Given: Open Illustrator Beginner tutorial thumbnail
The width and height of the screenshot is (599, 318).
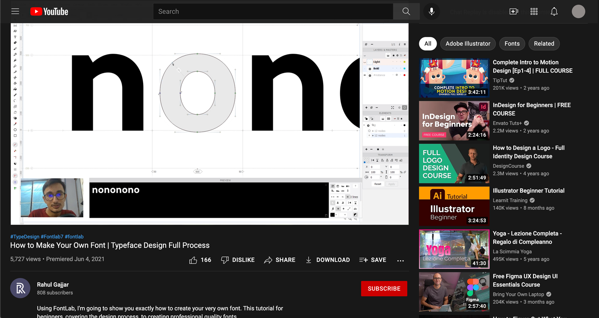Looking at the screenshot, I should (x=454, y=206).
